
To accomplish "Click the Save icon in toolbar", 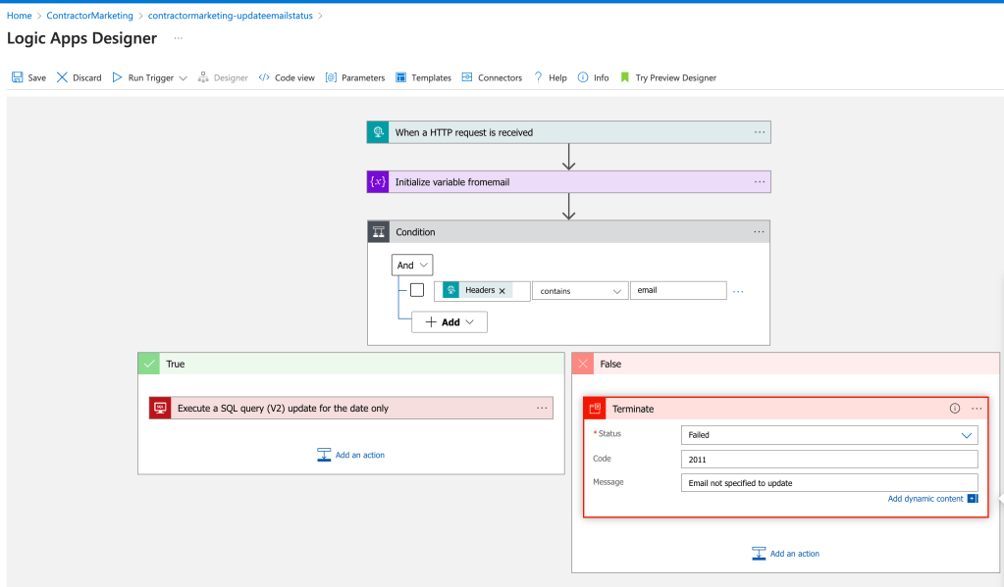I will click(x=18, y=77).
